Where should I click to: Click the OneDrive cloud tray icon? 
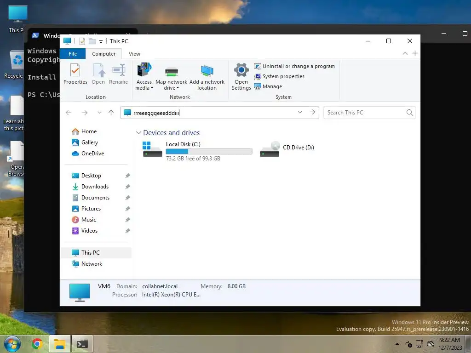[431, 344]
